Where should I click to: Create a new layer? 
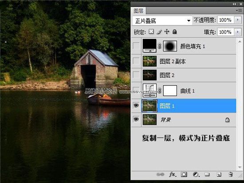(219, 175)
